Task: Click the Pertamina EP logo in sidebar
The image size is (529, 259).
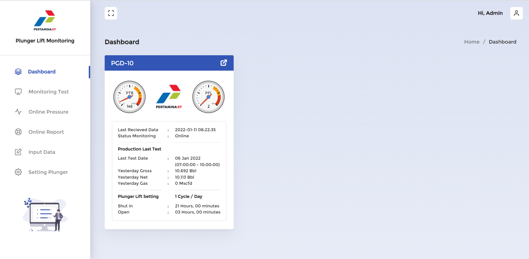Action: 45,20
